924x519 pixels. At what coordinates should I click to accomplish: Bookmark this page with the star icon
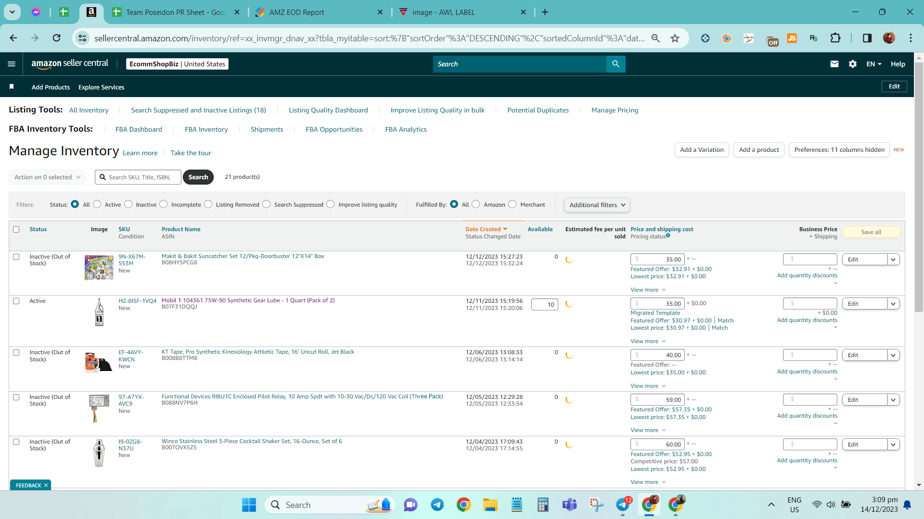coord(675,38)
